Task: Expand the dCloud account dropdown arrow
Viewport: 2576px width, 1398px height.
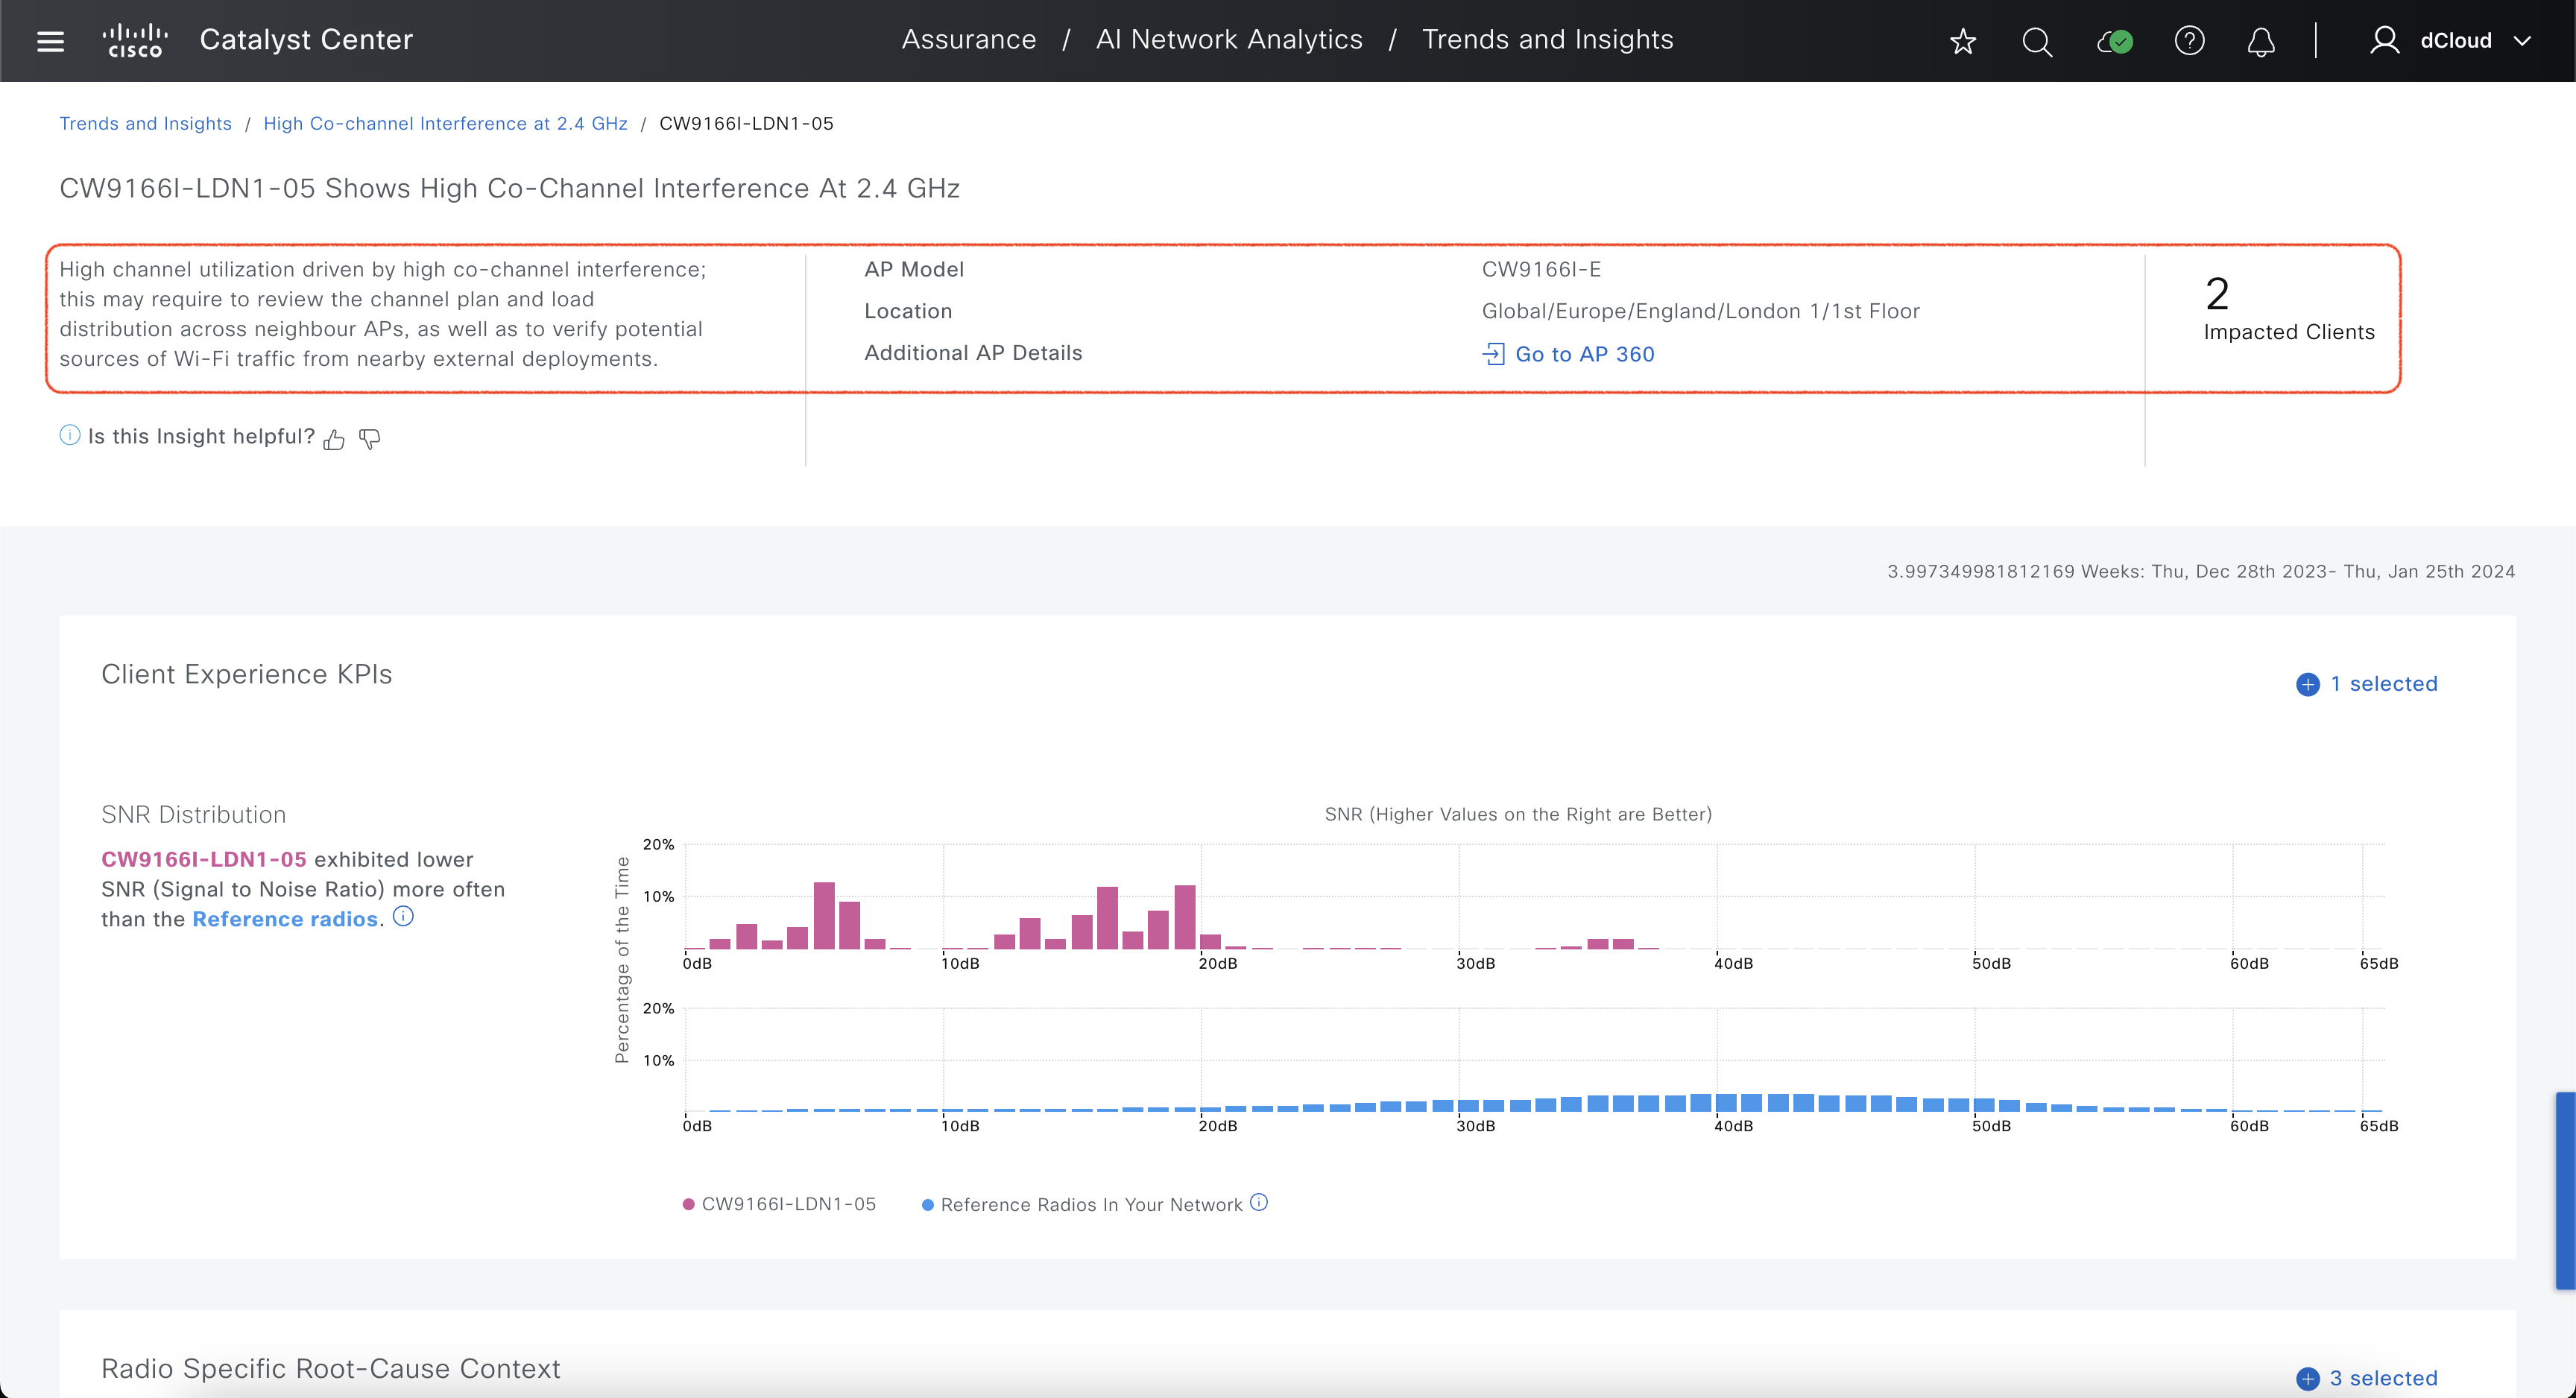Action: click(x=2522, y=41)
